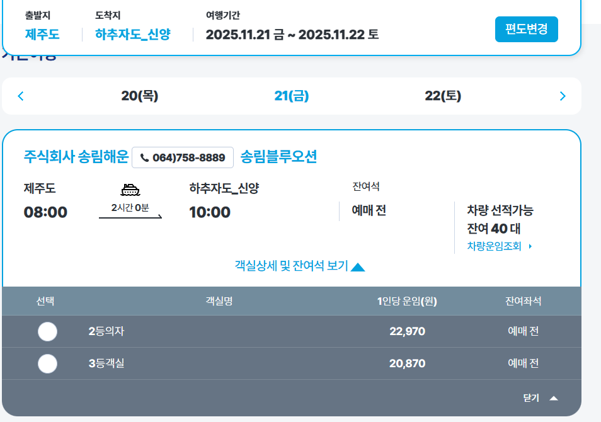Select the 22(토) date tab
The height and width of the screenshot is (422, 601).
point(443,96)
